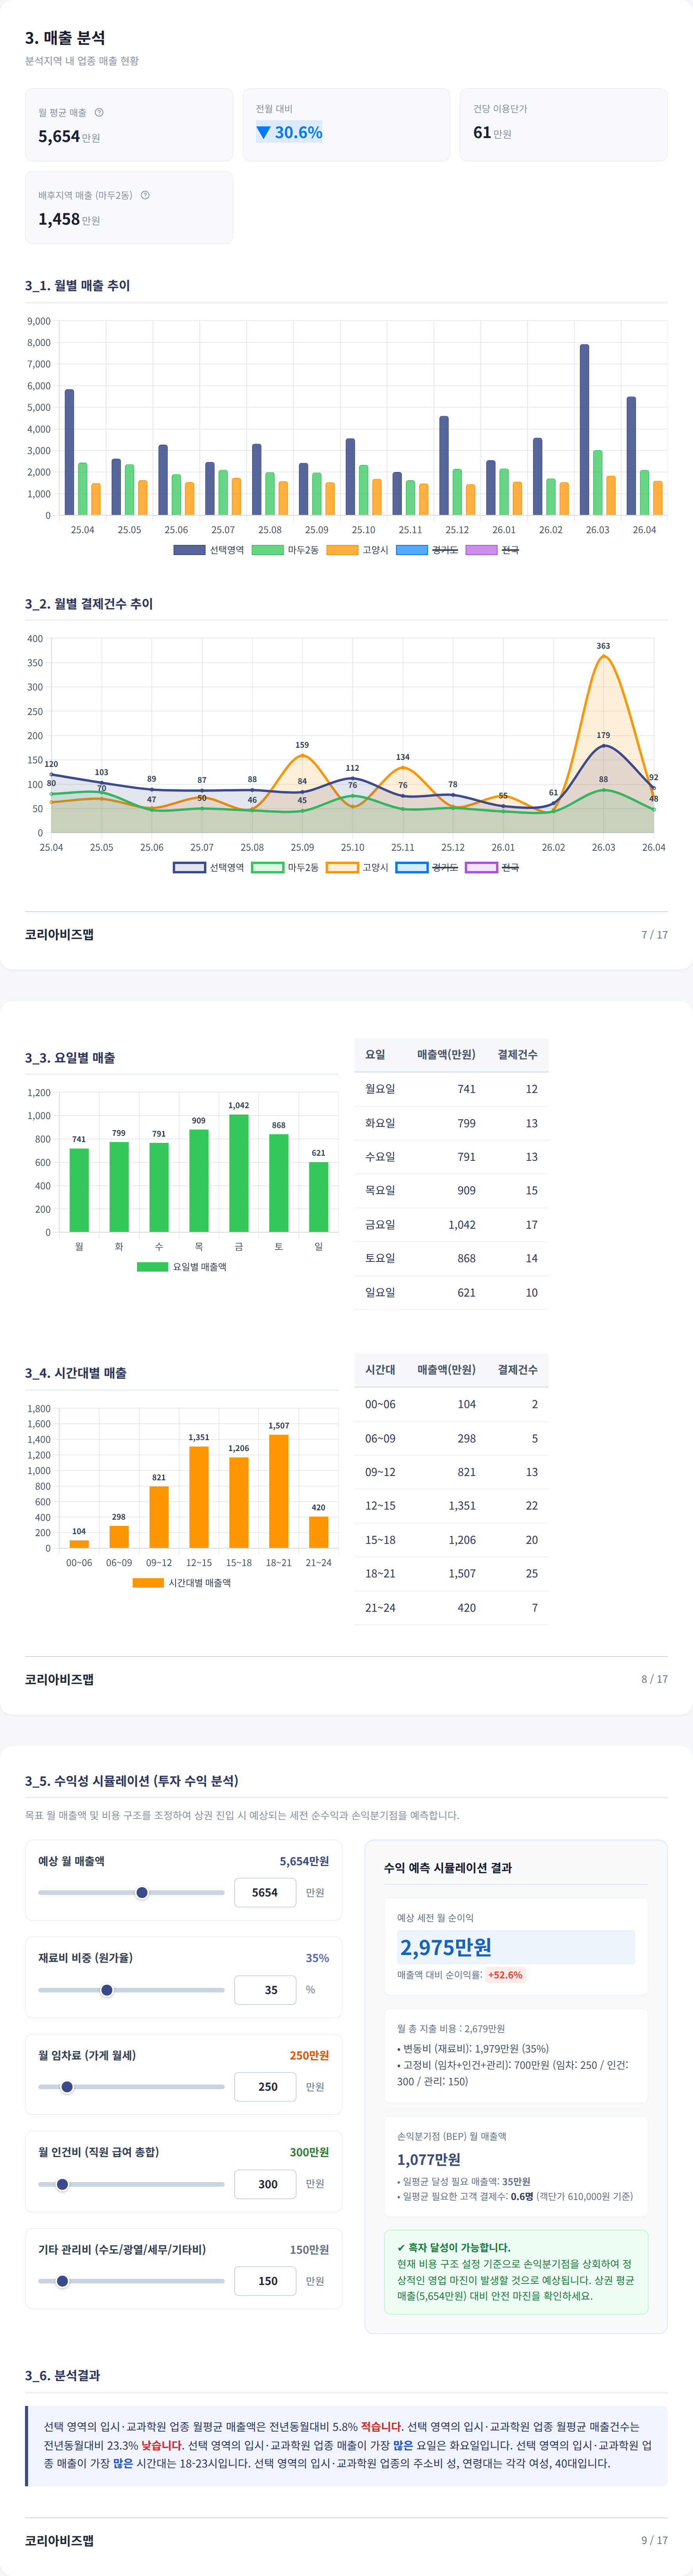The image size is (693, 2576).
Task: Enable 전국 legend in monthly sales bar chart
Action: [x=492, y=550]
